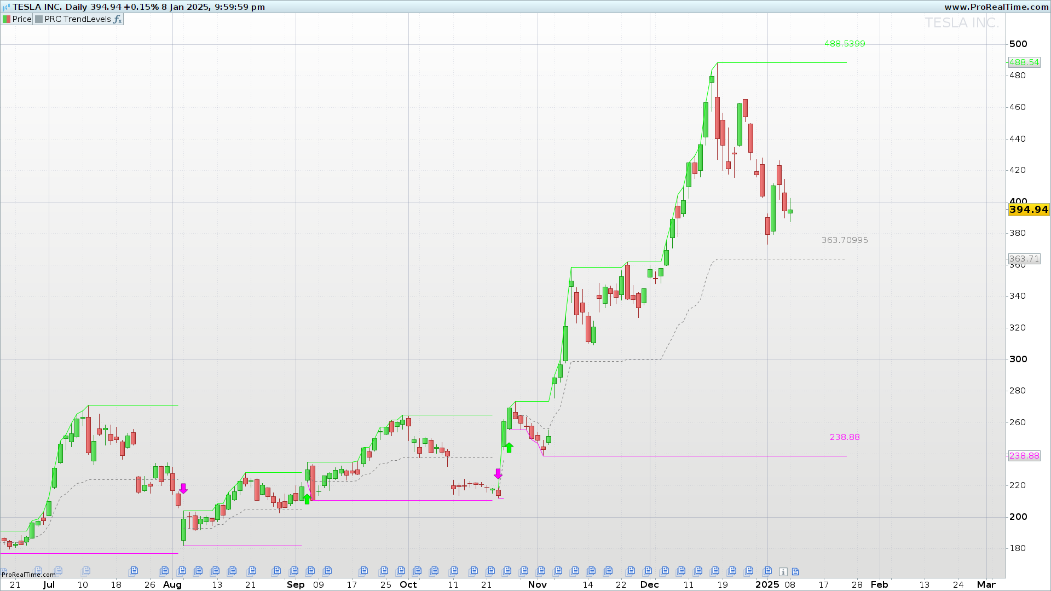Image resolution: width=1051 pixels, height=591 pixels.
Task: Open the news icon above the Dec label
Action: (x=648, y=571)
